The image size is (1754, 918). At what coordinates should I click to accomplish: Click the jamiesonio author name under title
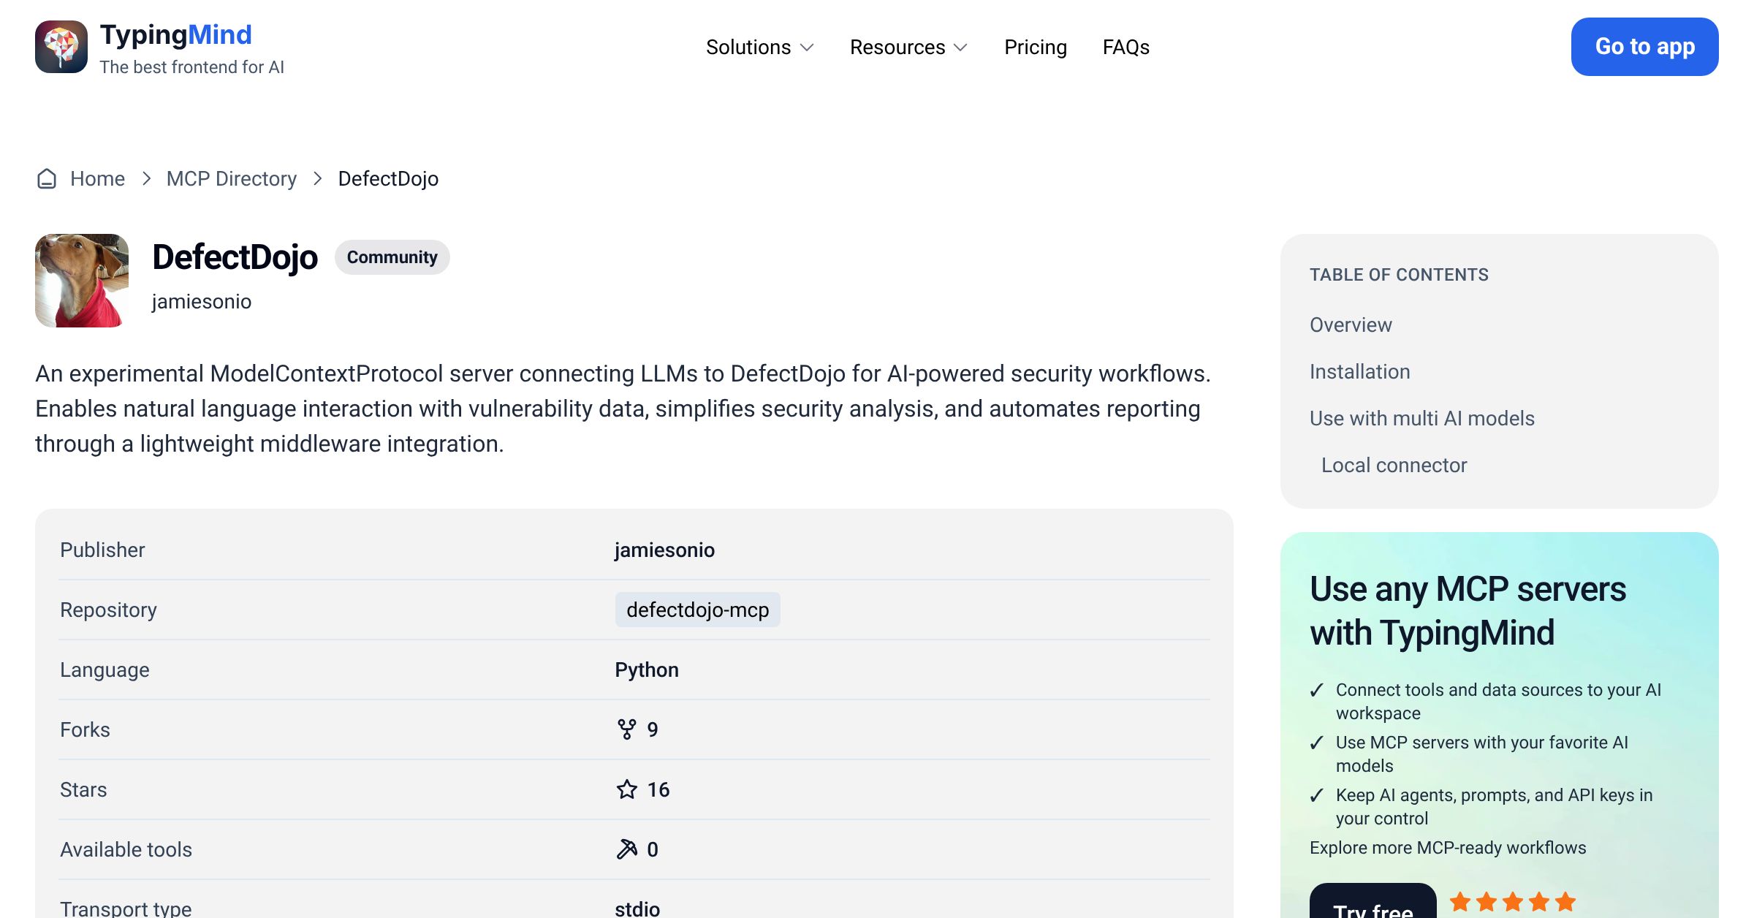pos(202,301)
